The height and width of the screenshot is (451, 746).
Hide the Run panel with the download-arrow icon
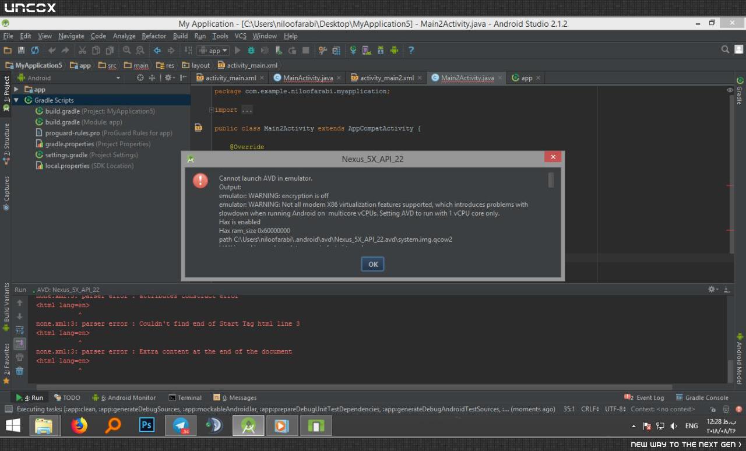click(727, 289)
